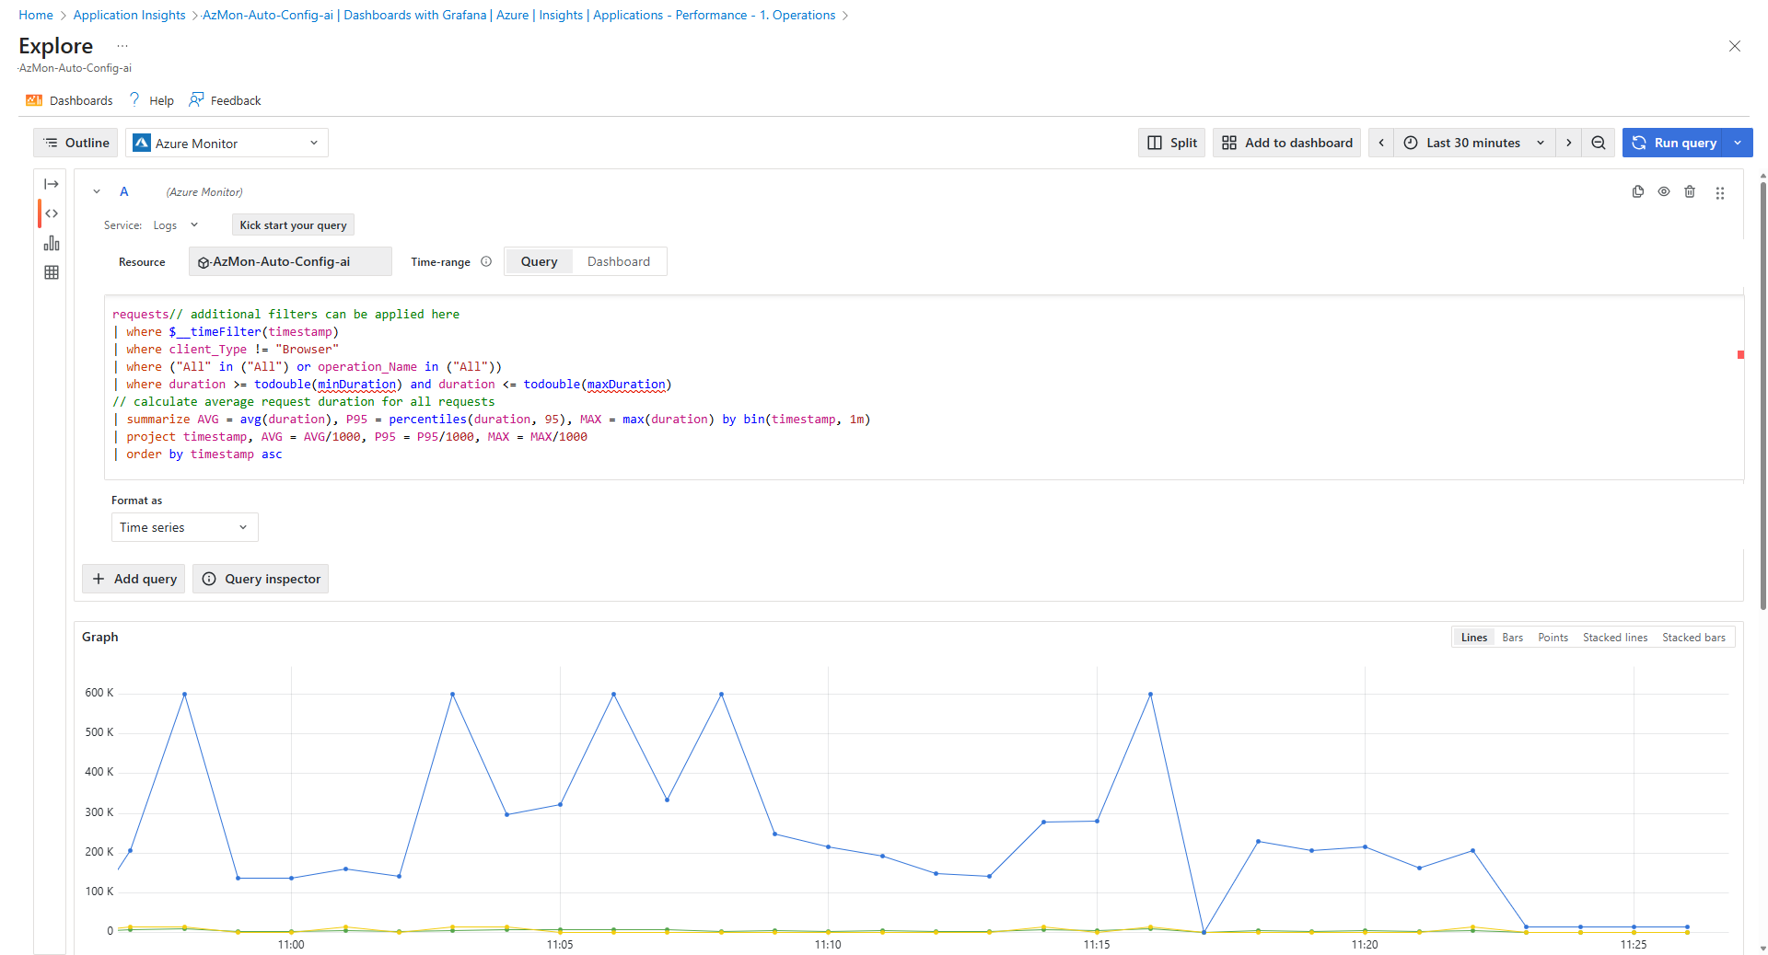Click the Feedback menu item
The width and height of the screenshot is (1768, 955).
[226, 100]
